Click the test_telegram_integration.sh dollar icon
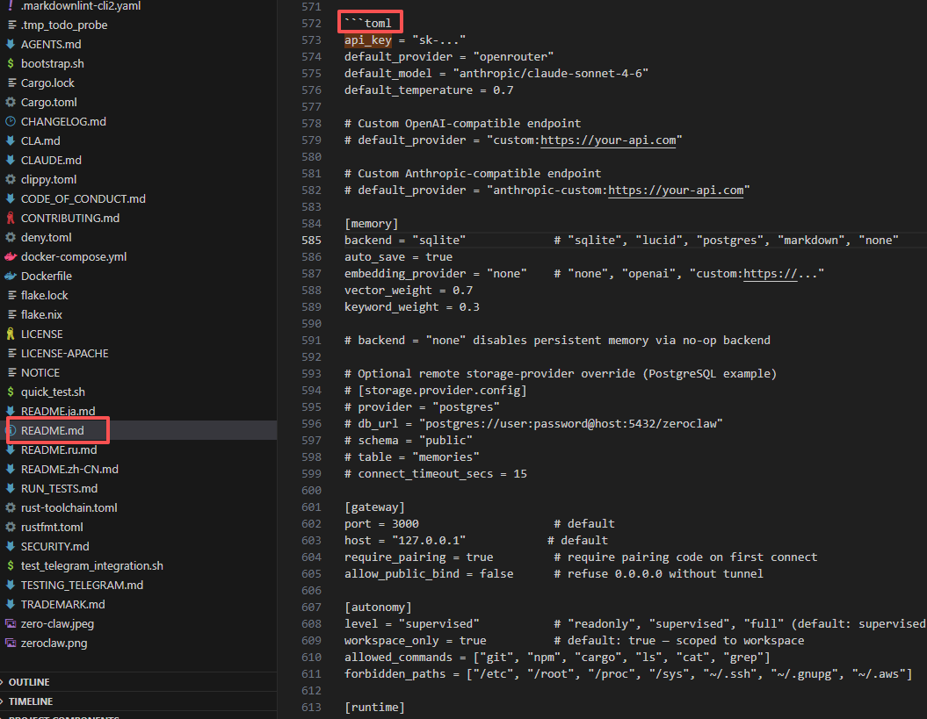This screenshot has height=719, width=927. pos(11,565)
